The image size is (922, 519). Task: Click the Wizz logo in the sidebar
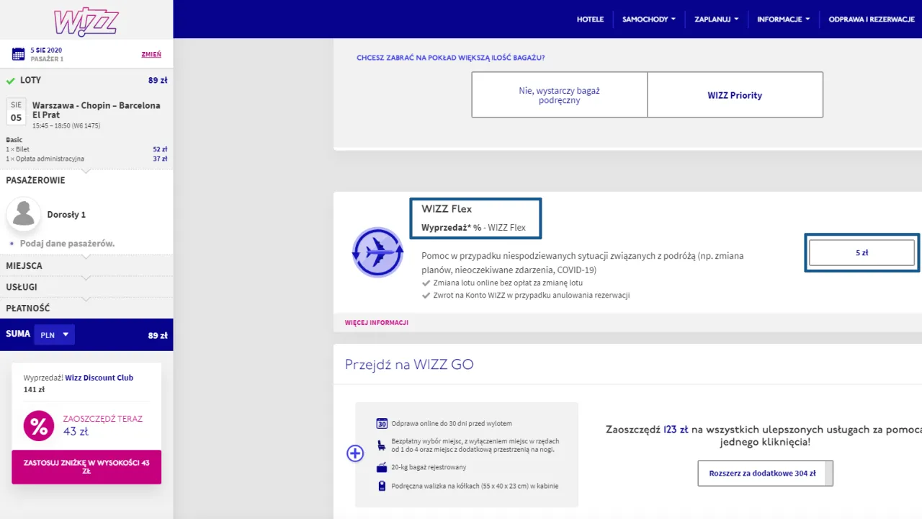coord(86,19)
